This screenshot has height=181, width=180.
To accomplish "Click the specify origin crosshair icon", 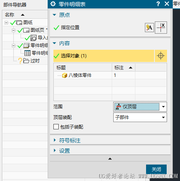I will (x=161, y=28).
